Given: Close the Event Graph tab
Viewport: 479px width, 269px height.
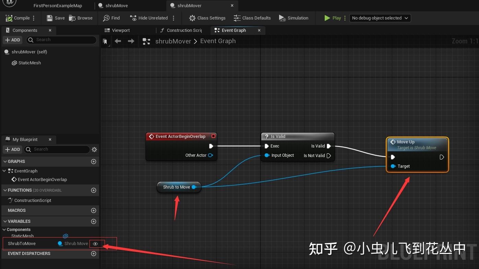Looking at the screenshot, I should coord(259,30).
